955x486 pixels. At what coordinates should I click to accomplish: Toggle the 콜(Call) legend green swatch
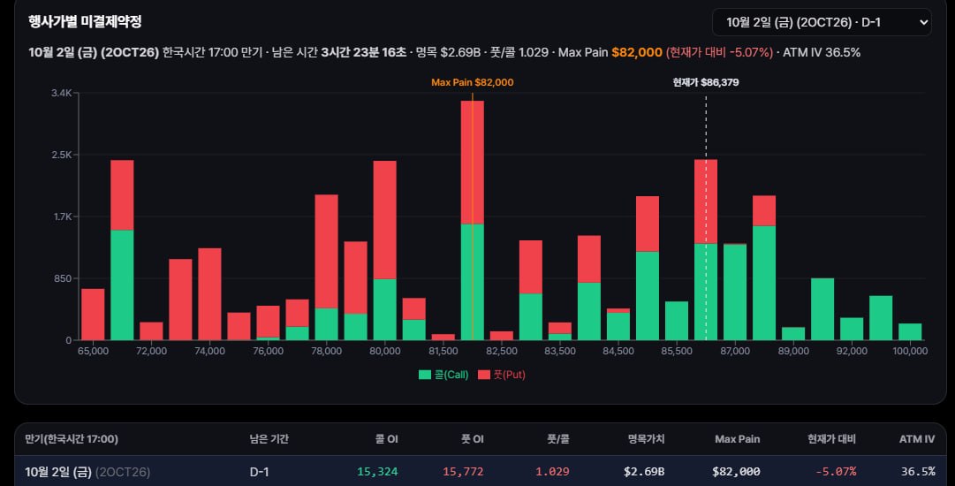click(425, 375)
